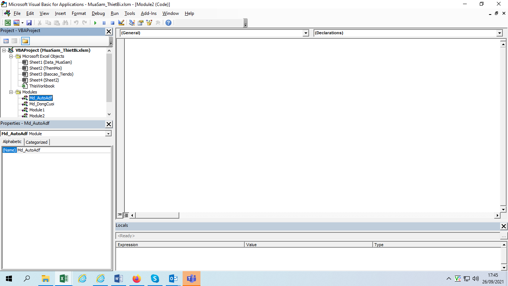Open Firefox from the taskbar
508x286 pixels.
pos(137,279)
